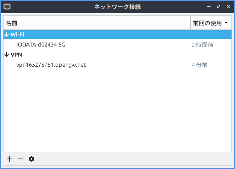
Task: Click the sort arrow on 前回の使用
Action: point(226,23)
